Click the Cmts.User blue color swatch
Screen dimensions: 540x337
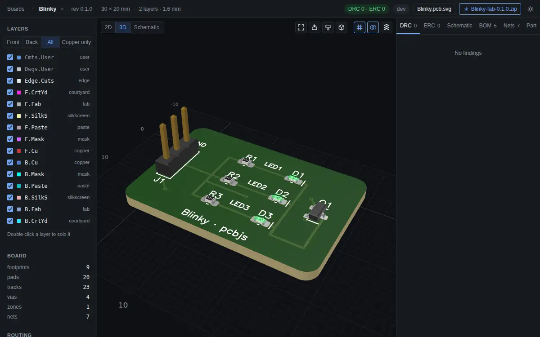[x=19, y=58]
